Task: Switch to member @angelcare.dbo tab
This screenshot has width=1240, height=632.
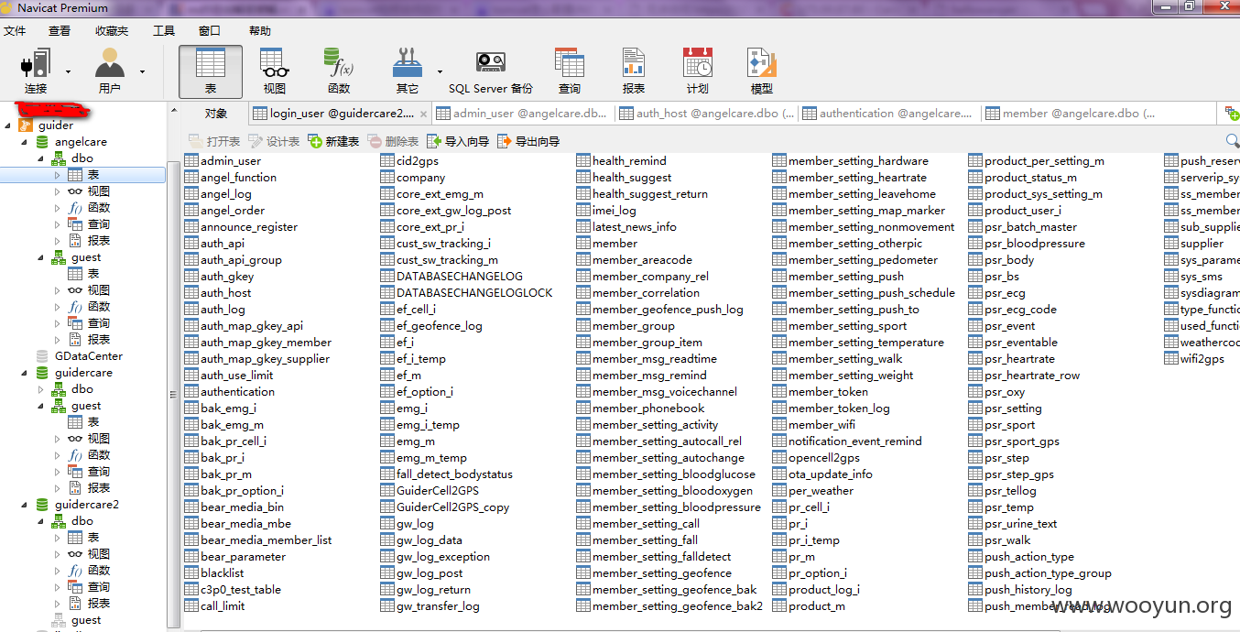Action: click(x=1071, y=114)
